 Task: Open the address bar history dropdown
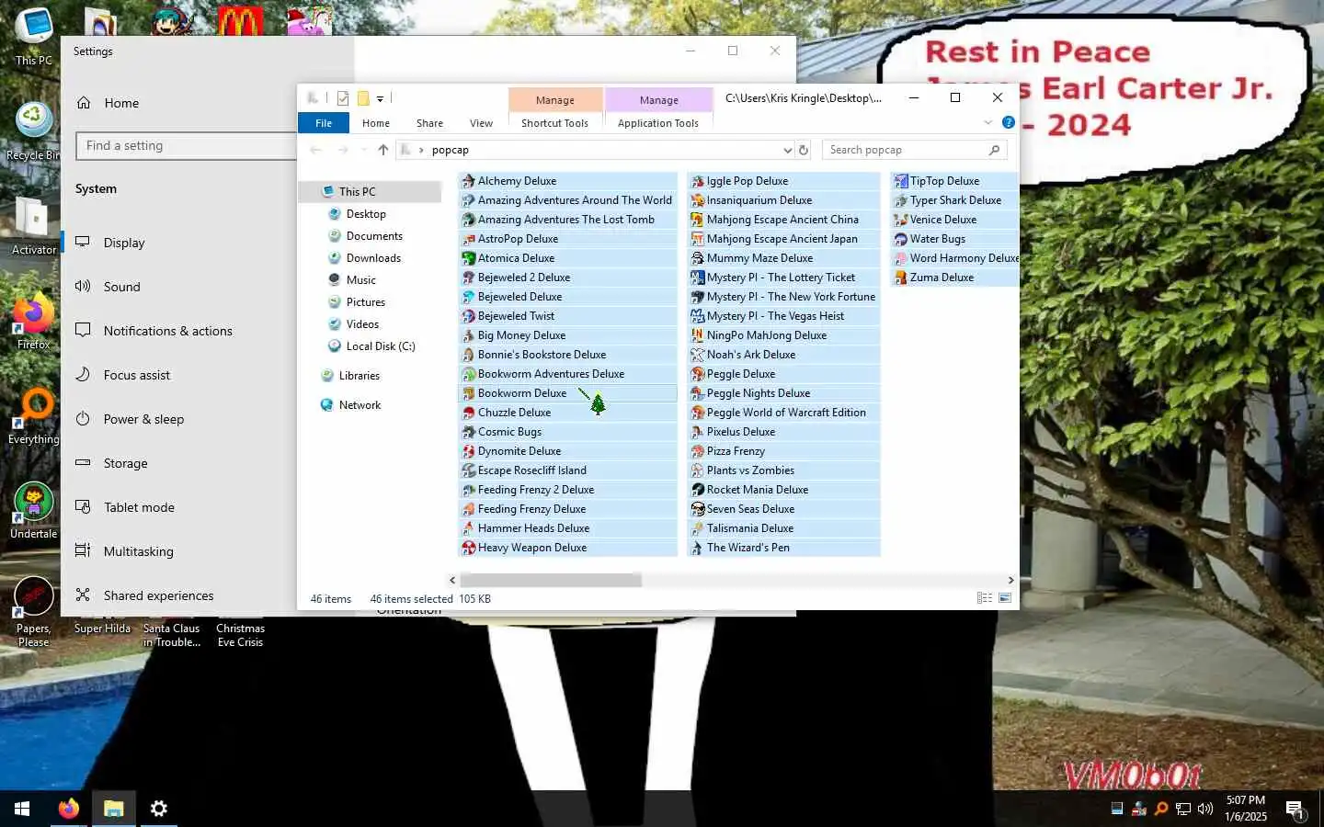click(x=787, y=150)
